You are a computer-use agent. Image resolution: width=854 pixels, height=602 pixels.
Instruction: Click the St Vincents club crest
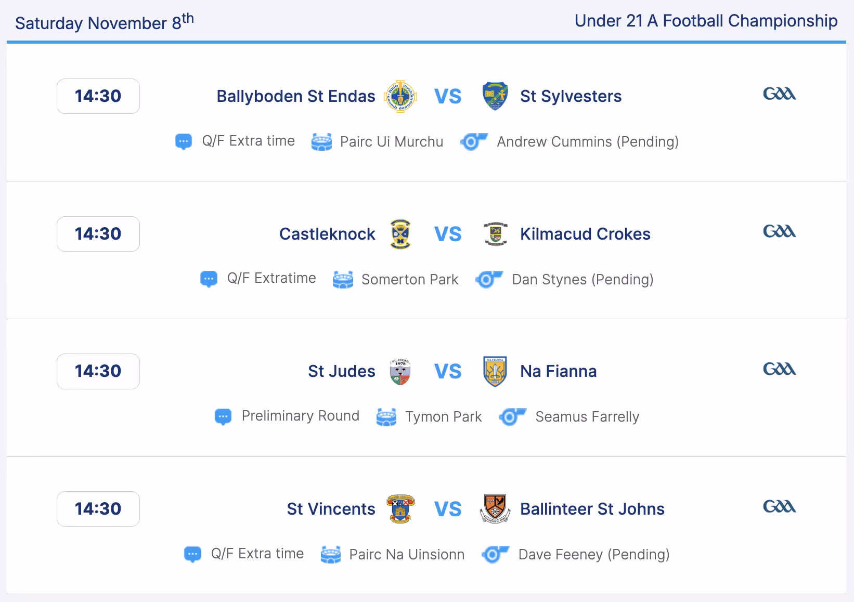(x=400, y=509)
